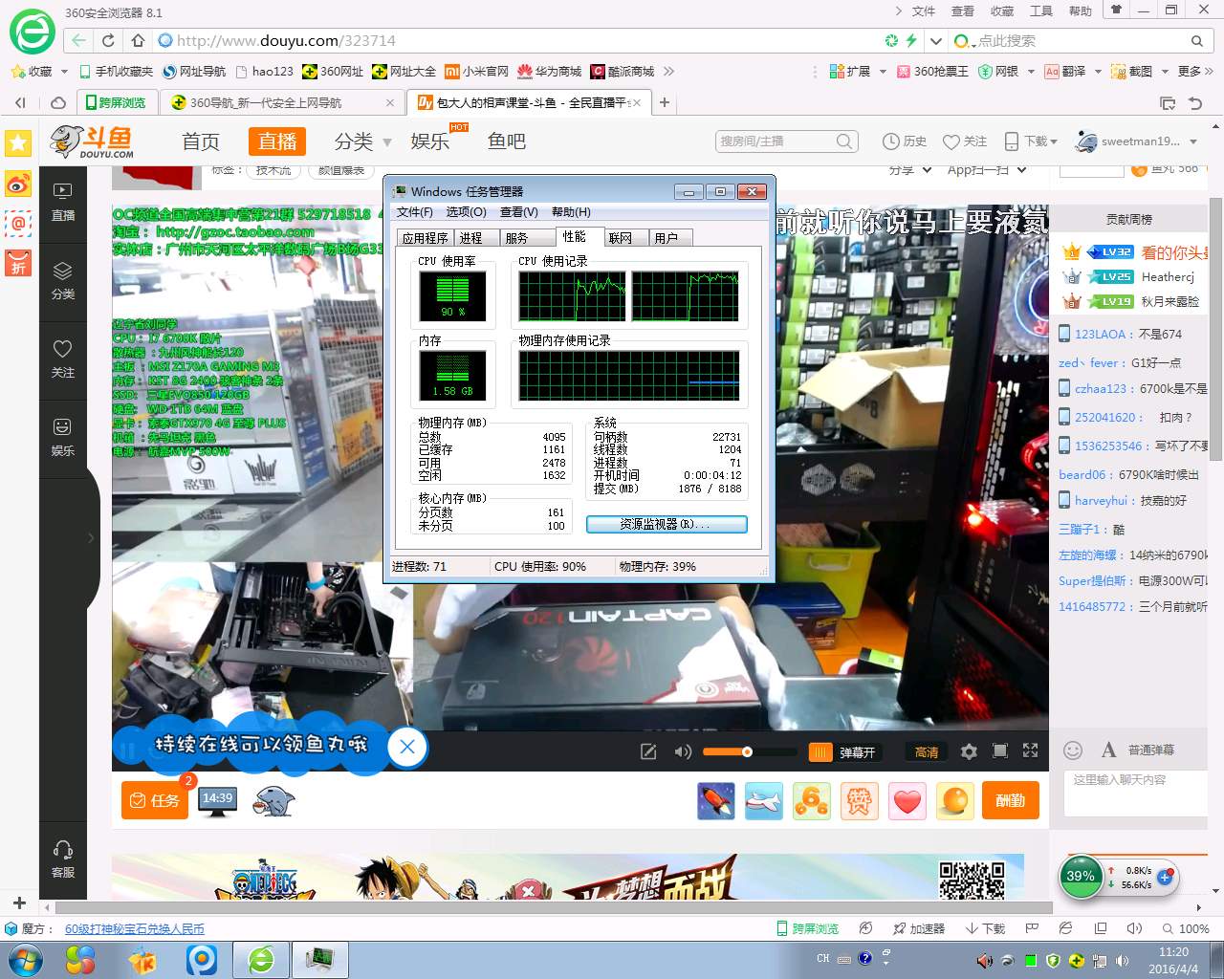The image size is (1224, 979).
Task: Click the shark mascot icon beside timer
Action: (x=274, y=801)
